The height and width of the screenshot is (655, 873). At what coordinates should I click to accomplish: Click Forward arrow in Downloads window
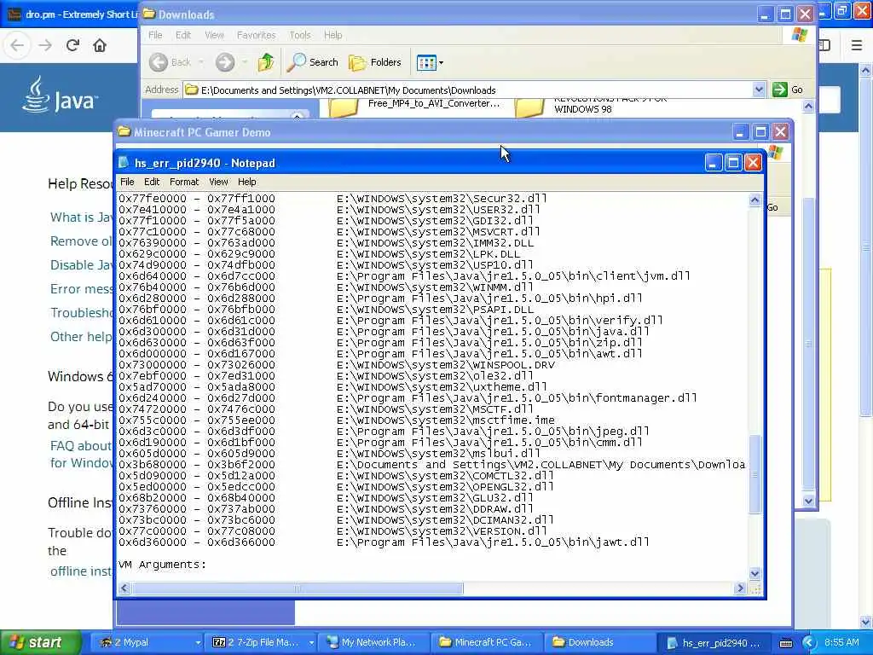pos(225,62)
